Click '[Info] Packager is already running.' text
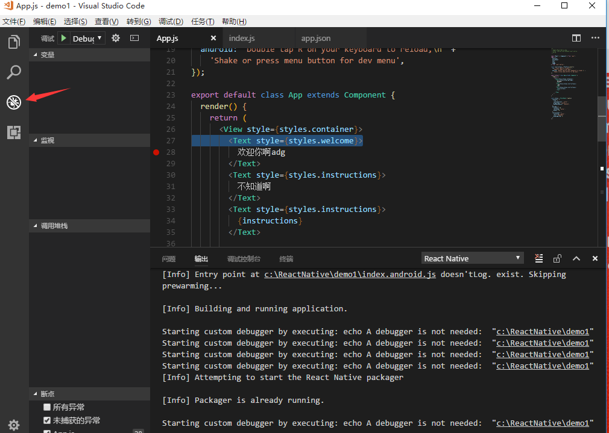 [243, 400]
